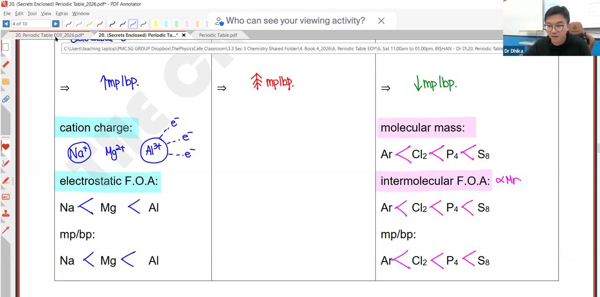Click the 'cation charge:' highlighted heading

tap(96, 127)
